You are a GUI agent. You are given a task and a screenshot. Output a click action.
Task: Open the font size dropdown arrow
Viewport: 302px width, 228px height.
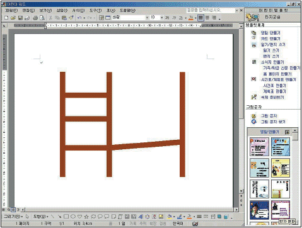(161, 18)
